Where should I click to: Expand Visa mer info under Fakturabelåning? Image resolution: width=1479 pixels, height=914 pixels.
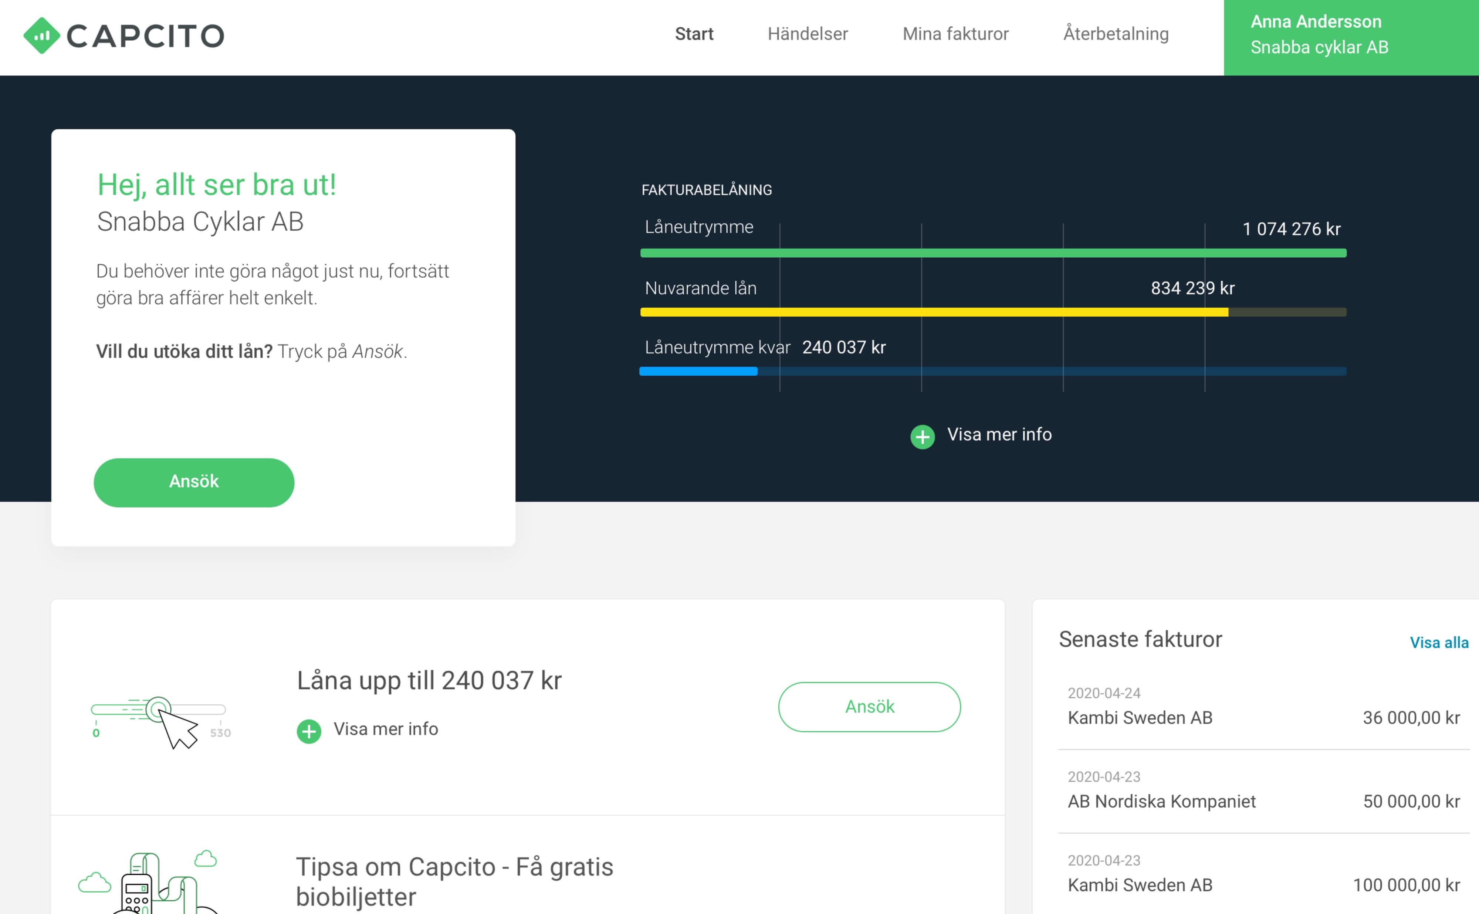coord(999,435)
